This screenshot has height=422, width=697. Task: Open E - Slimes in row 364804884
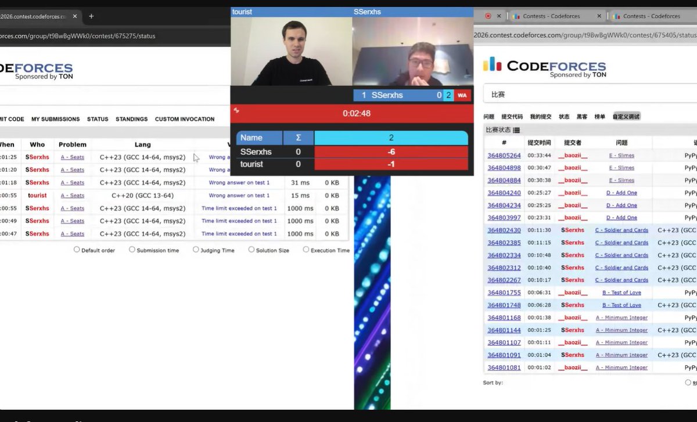tap(621, 181)
